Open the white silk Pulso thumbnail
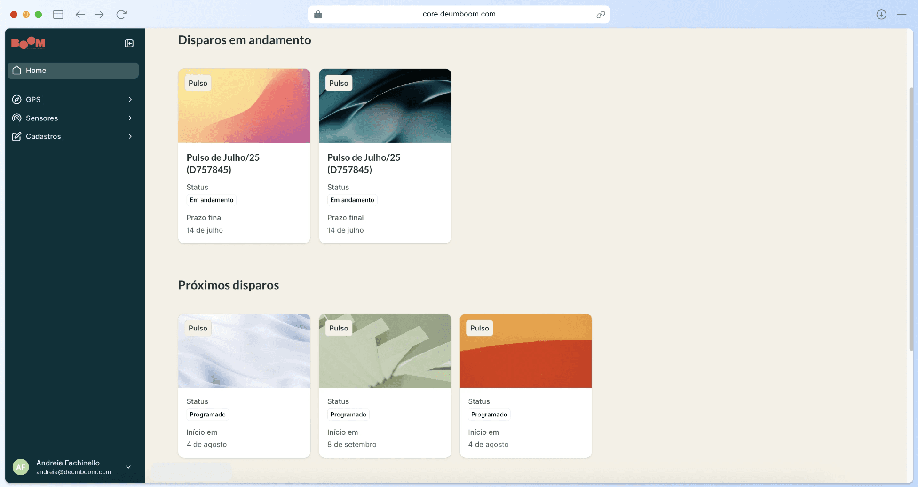This screenshot has width=918, height=487. tap(244, 351)
